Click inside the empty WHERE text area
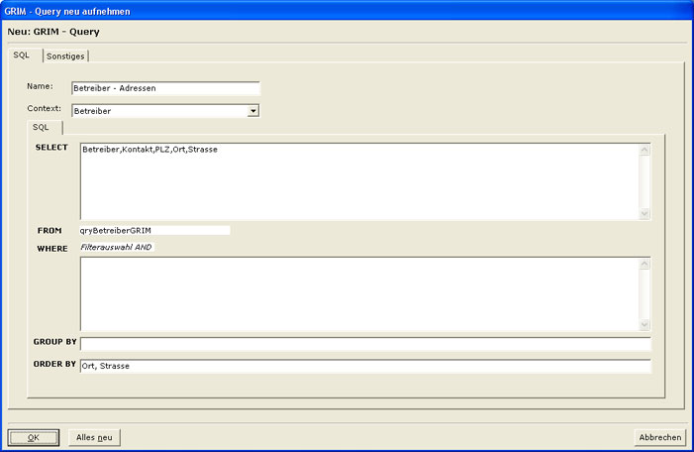 coord(358,293)
